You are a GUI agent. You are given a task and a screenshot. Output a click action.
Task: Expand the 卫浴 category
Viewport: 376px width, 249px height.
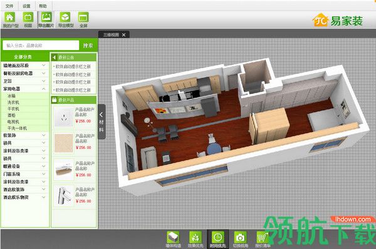click(25, 81)
